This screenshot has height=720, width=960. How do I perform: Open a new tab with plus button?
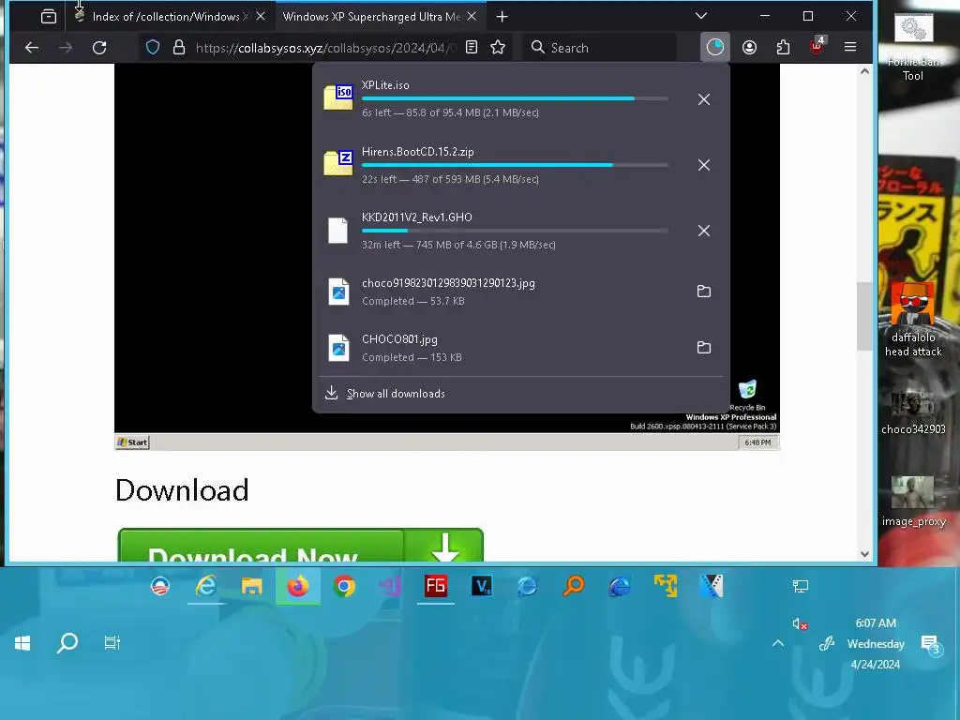click(x=502, y=17)
